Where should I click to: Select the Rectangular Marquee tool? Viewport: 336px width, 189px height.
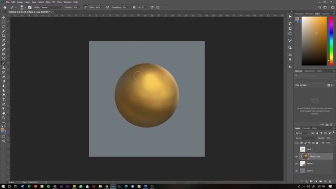[x=4, y=22]
